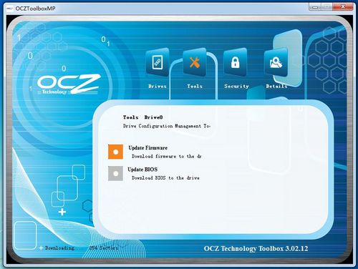
Task: Click Download BIOS to the drive description
Action: tap(165, 178)
